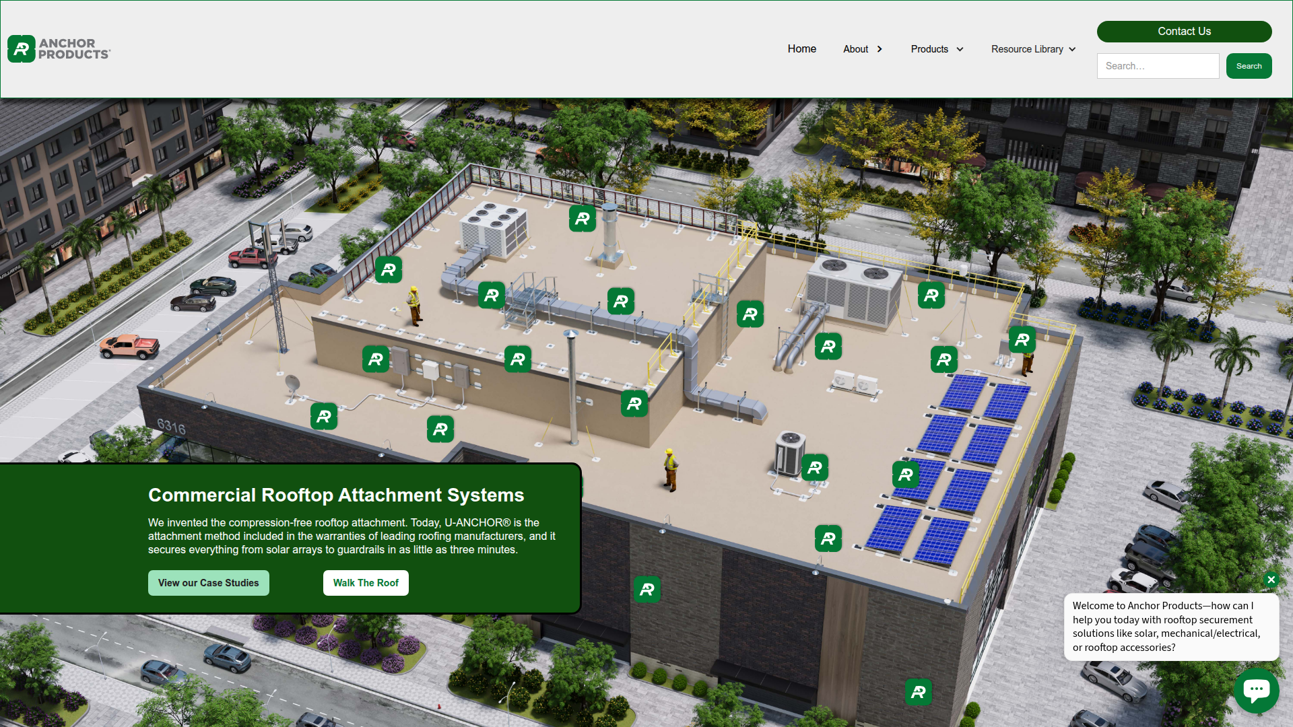Screen dimensions: 1293x727
Task: Click hotspot by pipes below twin-fan HVAC unit
Action: pos(828,347)
